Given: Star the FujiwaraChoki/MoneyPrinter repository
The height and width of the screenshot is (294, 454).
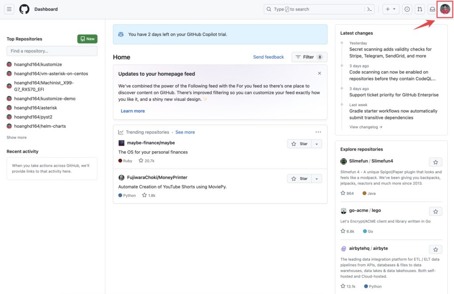Looking at the screenshot, I should 299,179.
